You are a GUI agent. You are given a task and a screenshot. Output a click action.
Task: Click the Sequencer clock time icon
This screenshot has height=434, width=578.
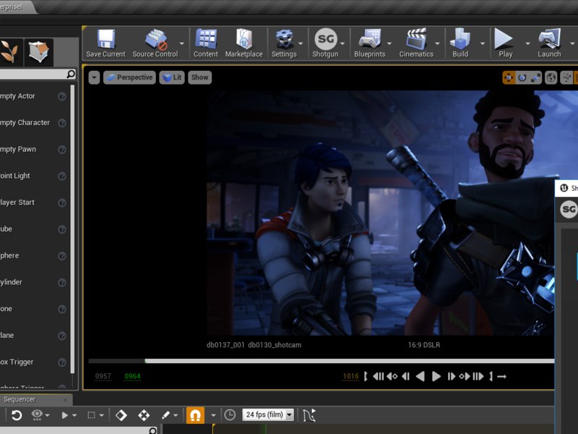[230, 414]
